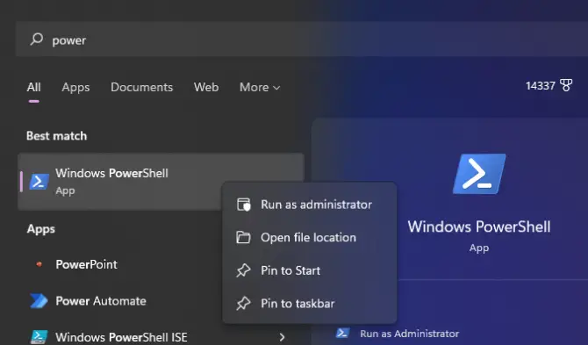The width and height of the screenshot is (588, 345).
Task: Click the shield icon beside Run as administrator
Action: [243, 205]
